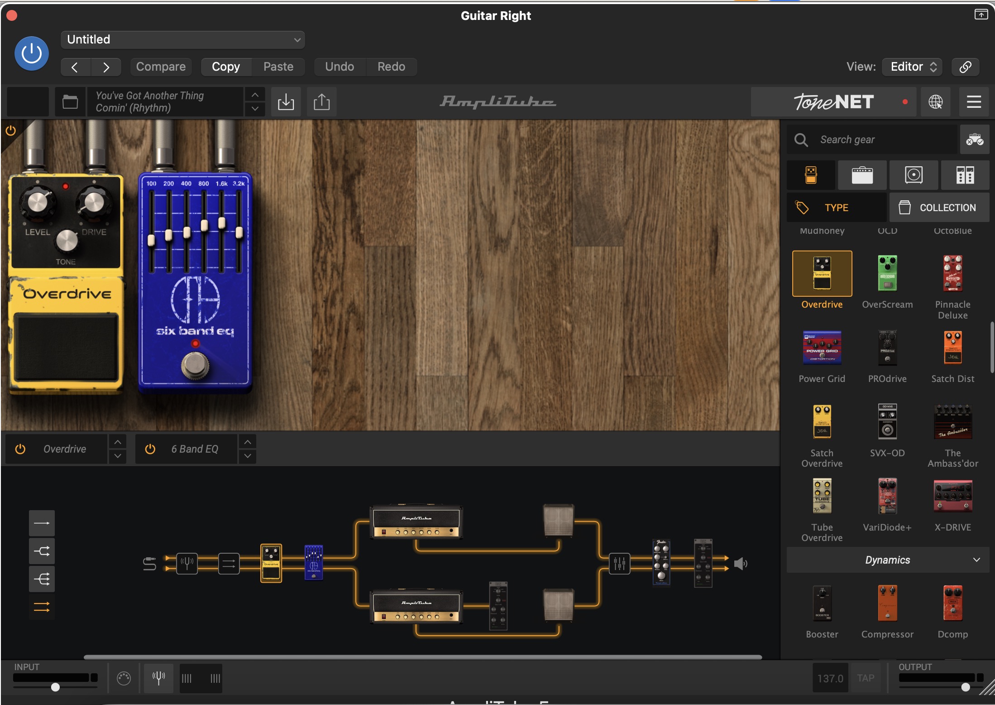Image resolution: width=995 pixels, height=705 pixels.
Task: Click the Copy button
Action: 226,67
